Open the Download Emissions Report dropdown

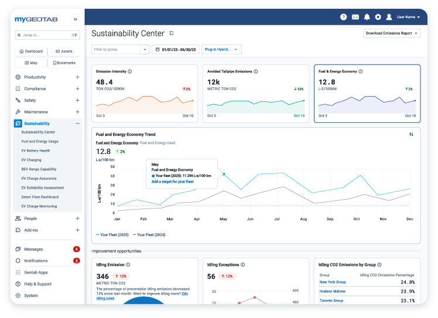click(x=392, y=33)
